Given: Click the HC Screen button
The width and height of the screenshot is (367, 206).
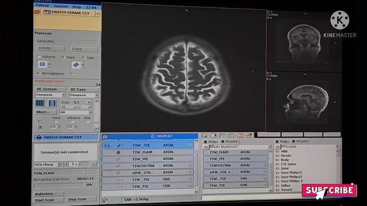Looking at the screenshot, I should [x=50, y=89].
